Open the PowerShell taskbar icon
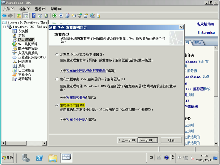 pyautogui.click(x=39, y=158)
